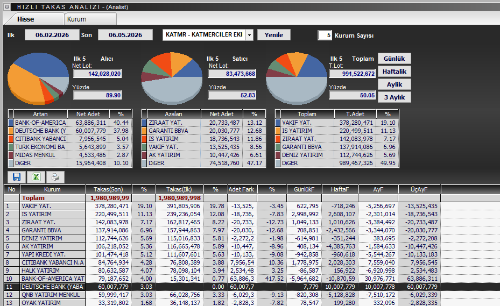Sort main table by Takas(Ilk) header
Screen dimensions: 500x306
pos(179,189)
